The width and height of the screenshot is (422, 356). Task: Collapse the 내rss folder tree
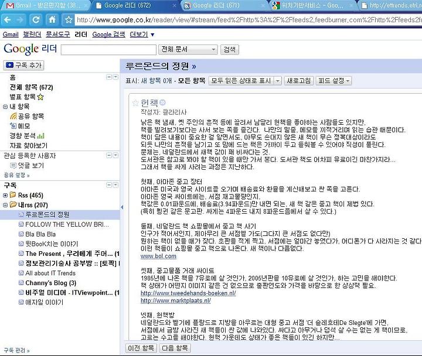[x=5, y=205]
